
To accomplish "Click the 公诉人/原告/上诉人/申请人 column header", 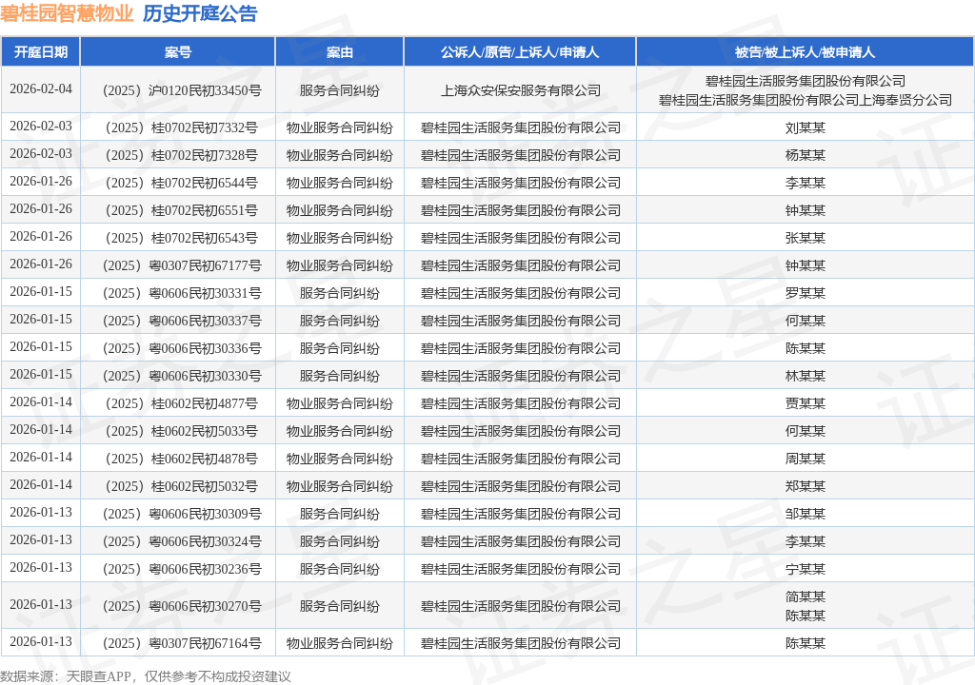I will coord(520,52).
